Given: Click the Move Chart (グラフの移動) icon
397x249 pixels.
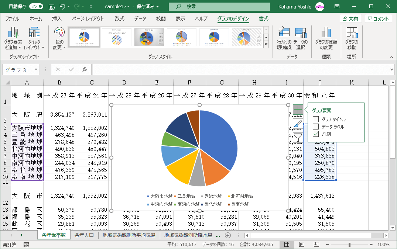Looking at the screenshot, I should [352, 38].
